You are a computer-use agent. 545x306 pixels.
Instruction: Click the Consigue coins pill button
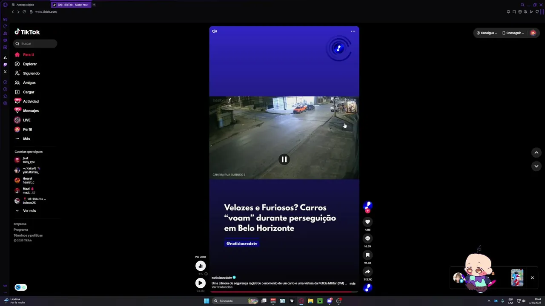[x=487, y=33]
